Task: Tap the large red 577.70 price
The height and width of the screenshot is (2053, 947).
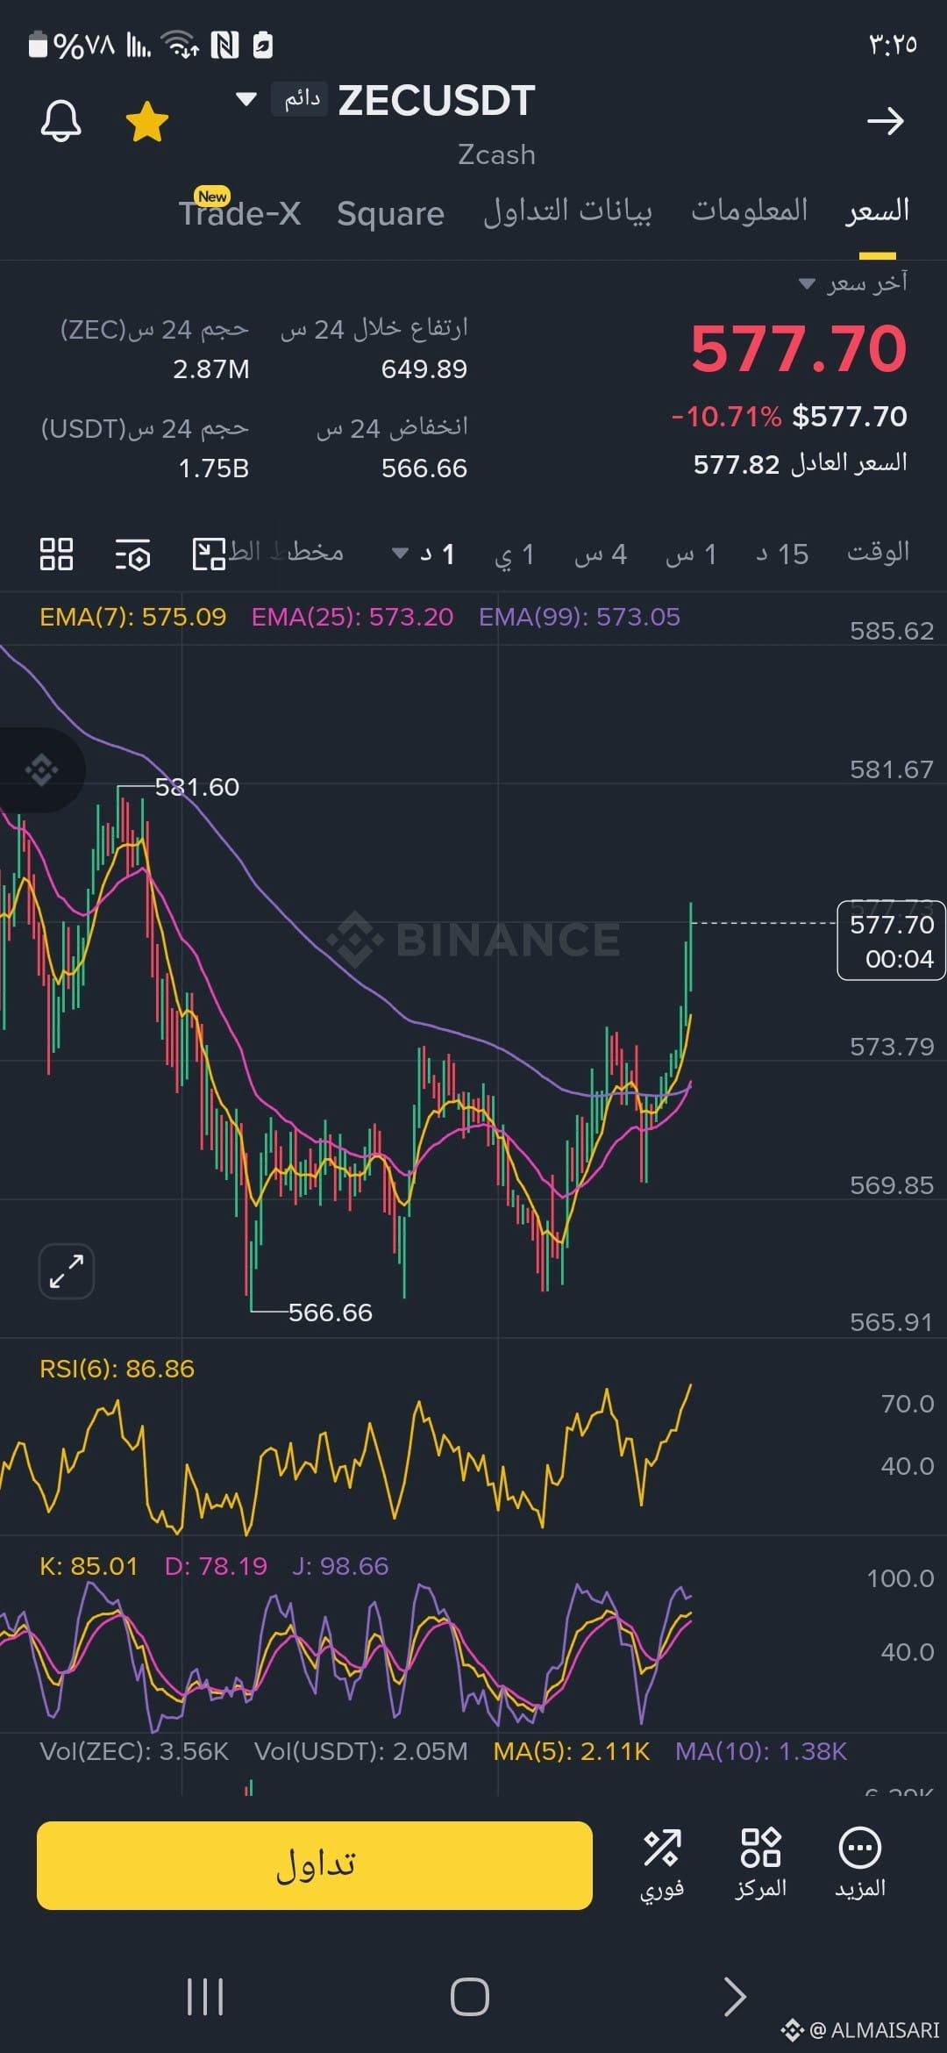Action: tap(799, 349)
